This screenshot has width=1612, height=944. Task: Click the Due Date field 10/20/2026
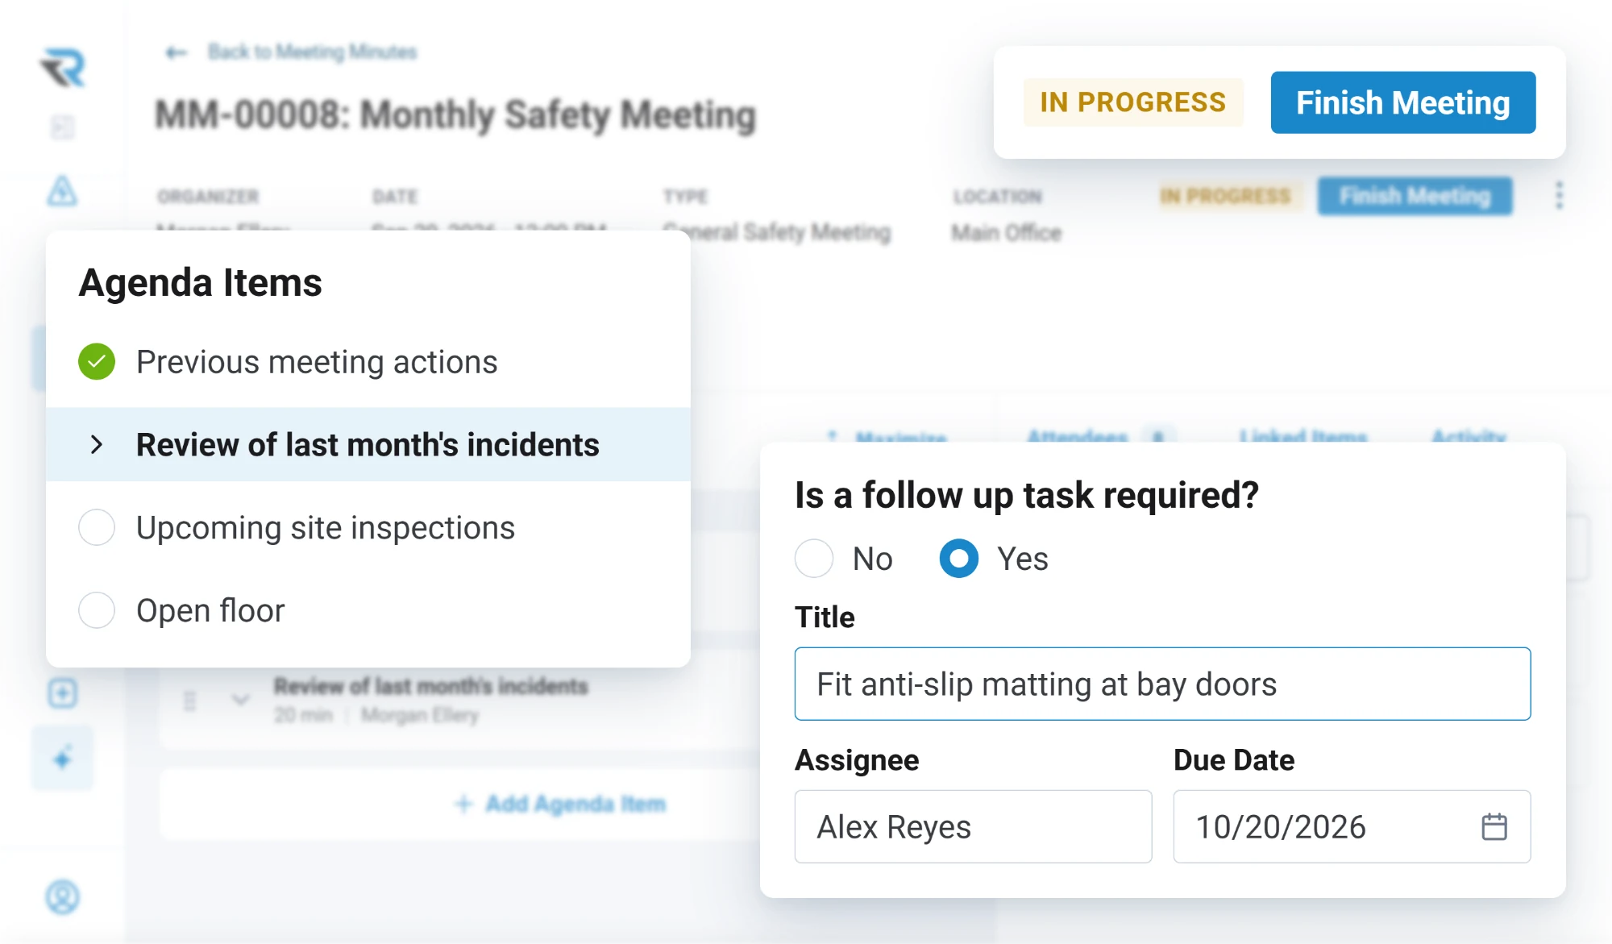1352,826
